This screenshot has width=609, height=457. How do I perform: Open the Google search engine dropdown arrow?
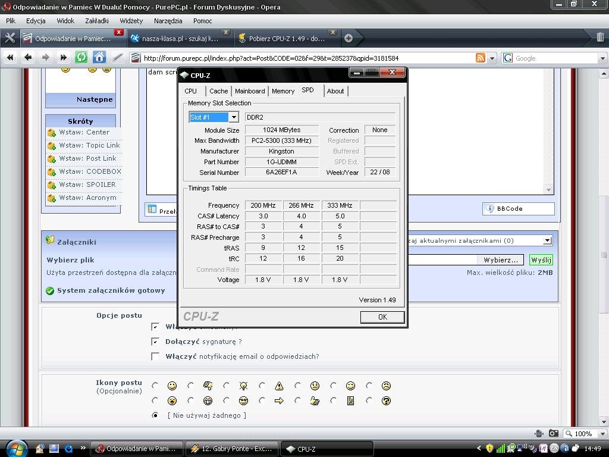[x=602, y=58]
